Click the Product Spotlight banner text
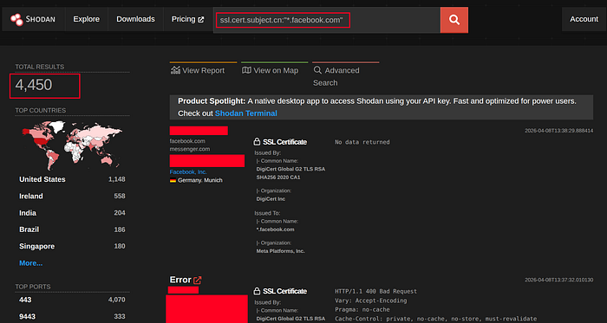 [x=377, y=107]
